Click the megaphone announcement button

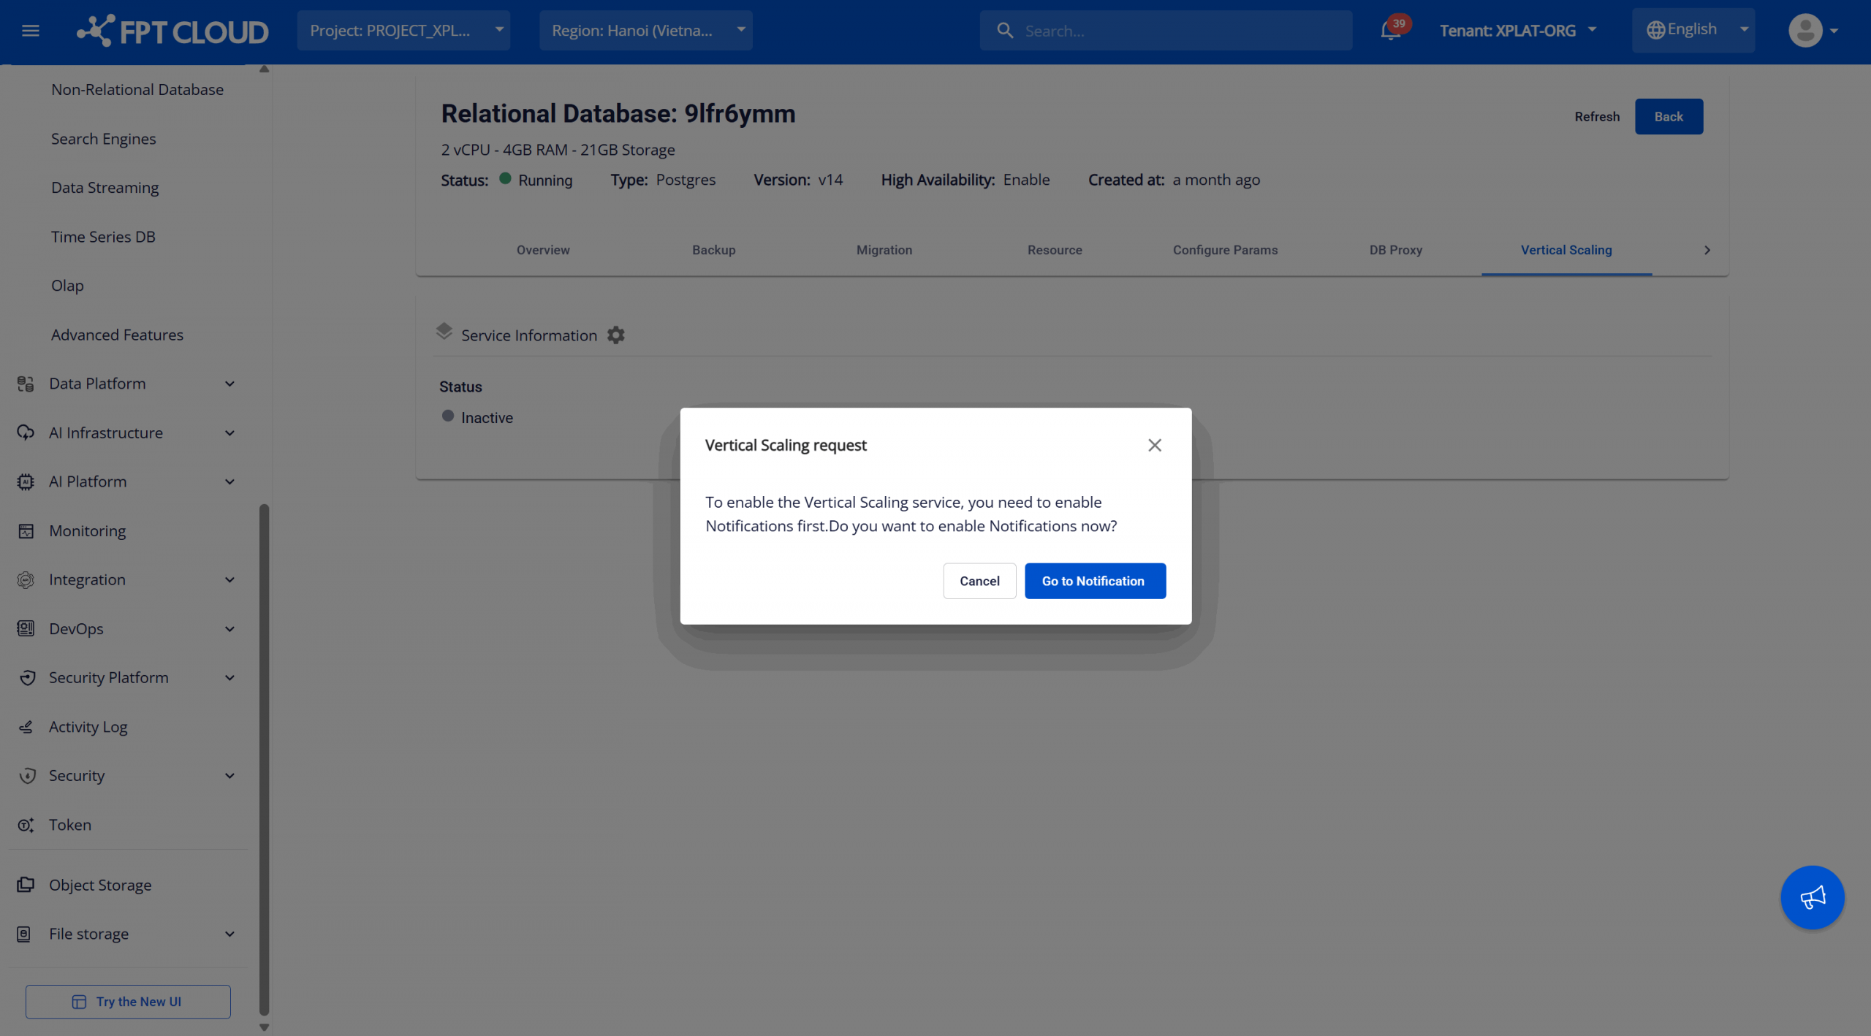click(1812, 897)
